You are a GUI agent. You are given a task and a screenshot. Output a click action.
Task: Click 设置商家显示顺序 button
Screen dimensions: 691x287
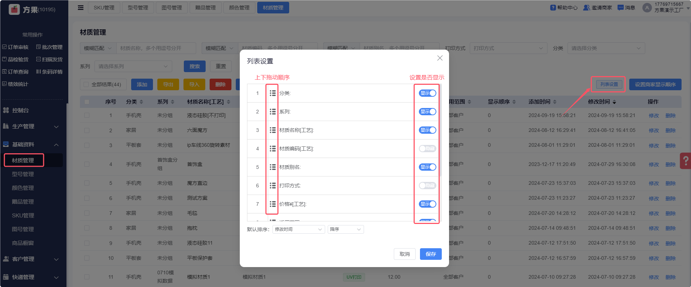pos(655,84)
